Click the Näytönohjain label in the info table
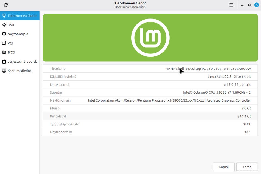This screenshot has height=174, width=261. (60, 100)
